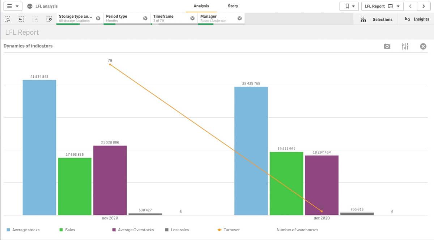The width and height of the screenshot is (434, 240).
Task: Take a snapshot of the Dynamics chart
Action: [x=387, y=46]
